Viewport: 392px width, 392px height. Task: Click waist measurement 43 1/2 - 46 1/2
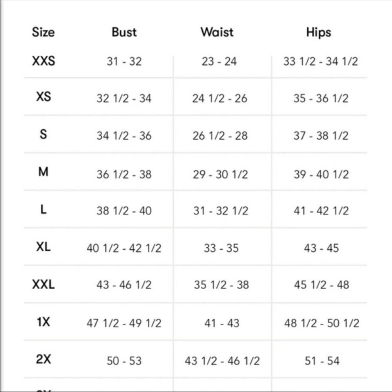pyautogui.click(x=222, y=361)
